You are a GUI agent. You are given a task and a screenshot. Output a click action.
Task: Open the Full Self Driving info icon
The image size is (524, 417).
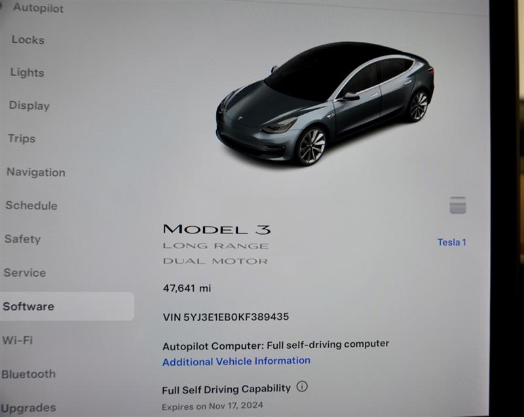(302, 387)
